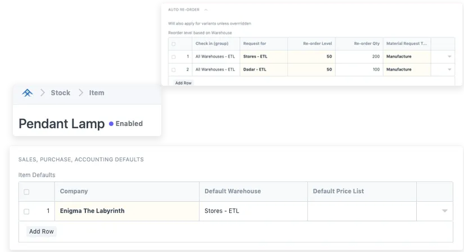Click the Enigma The Labyrinth company cell

126,211
